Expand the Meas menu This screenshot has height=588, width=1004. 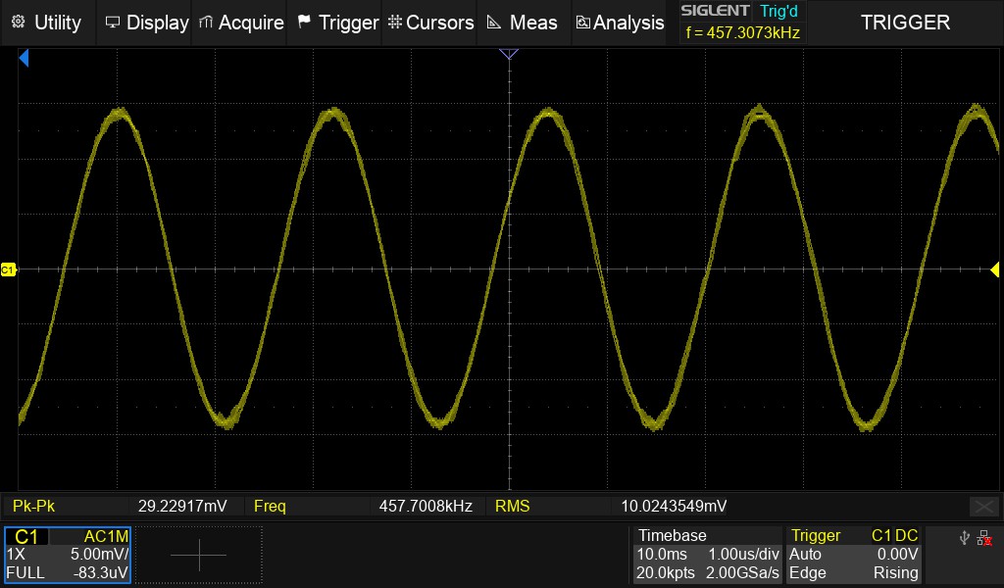(x=523, y=22)
